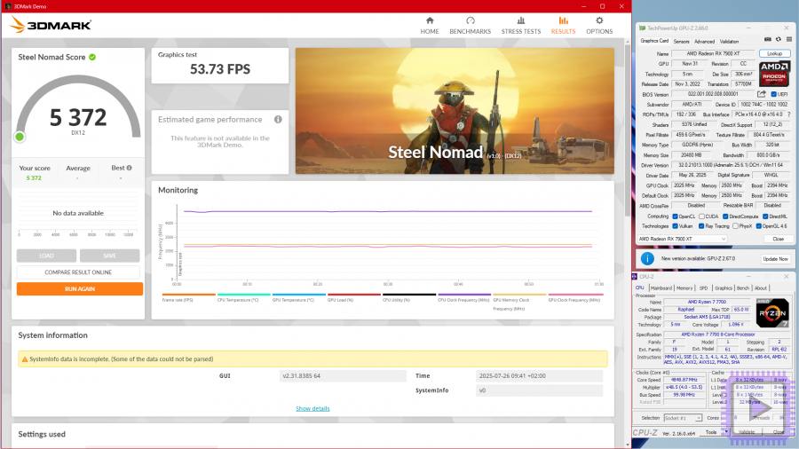Select the Results tab in 3DMark
This screenshot has width=799, height=449.
563,26
